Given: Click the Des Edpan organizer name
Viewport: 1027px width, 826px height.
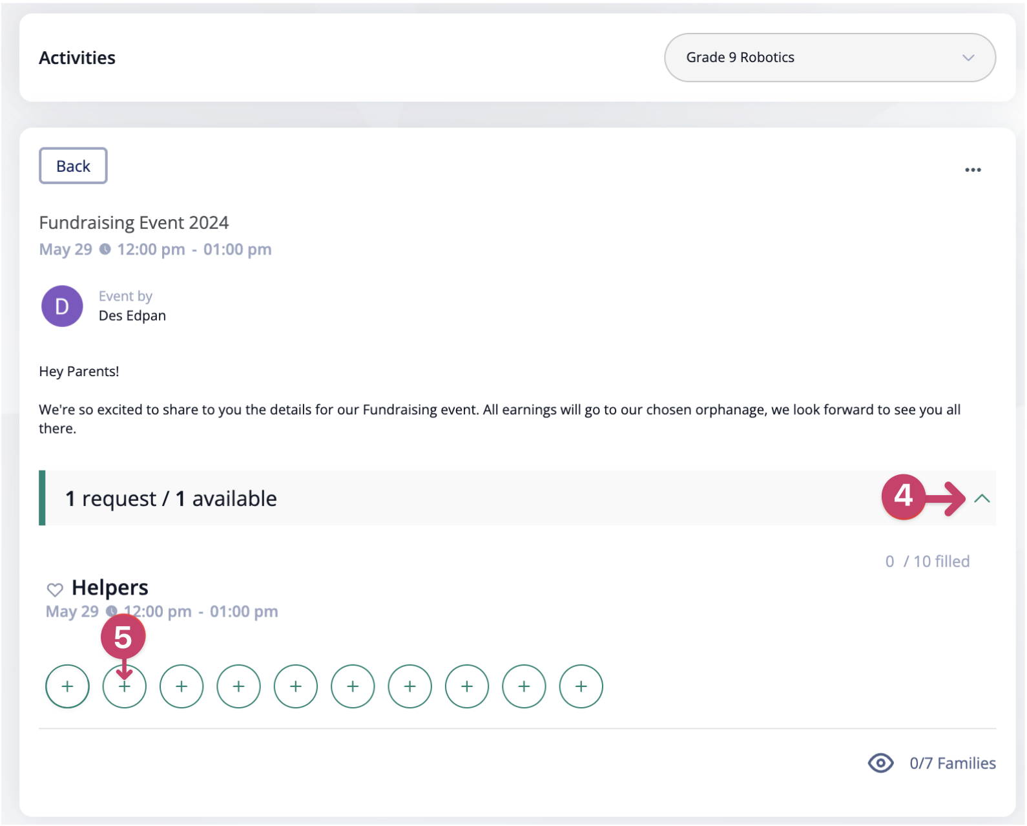Looking at the screenshot, I should (132, 316).
